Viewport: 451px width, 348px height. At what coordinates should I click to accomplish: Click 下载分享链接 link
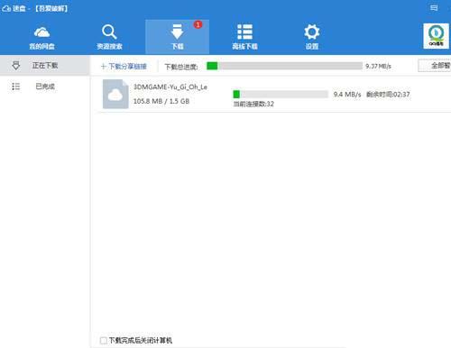[124, 66]
